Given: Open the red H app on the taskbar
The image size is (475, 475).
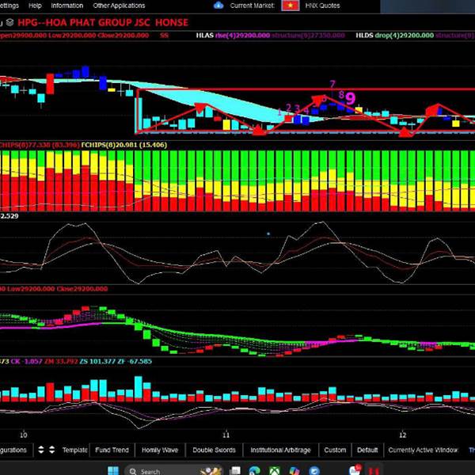Looking at the screenshot, I should coord(374,471).
